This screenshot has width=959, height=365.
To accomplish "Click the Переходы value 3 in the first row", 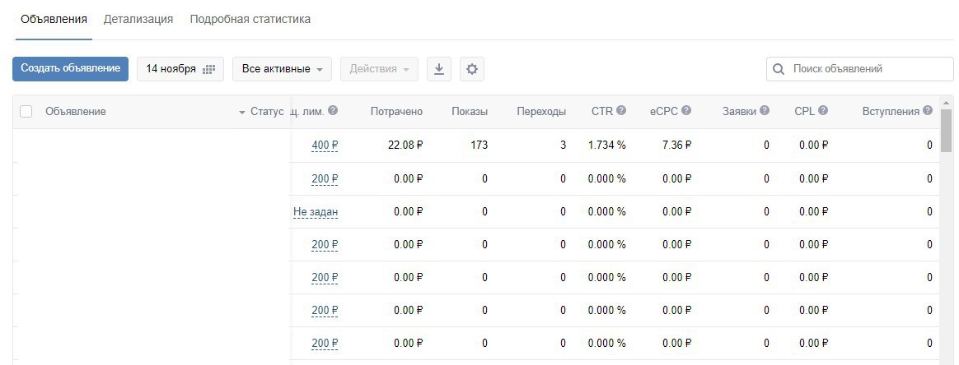I will [x=563, y=146].
